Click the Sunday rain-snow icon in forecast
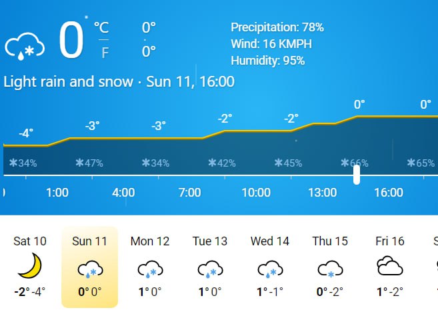This screenshot has width=438, height=316. point(90,269)
